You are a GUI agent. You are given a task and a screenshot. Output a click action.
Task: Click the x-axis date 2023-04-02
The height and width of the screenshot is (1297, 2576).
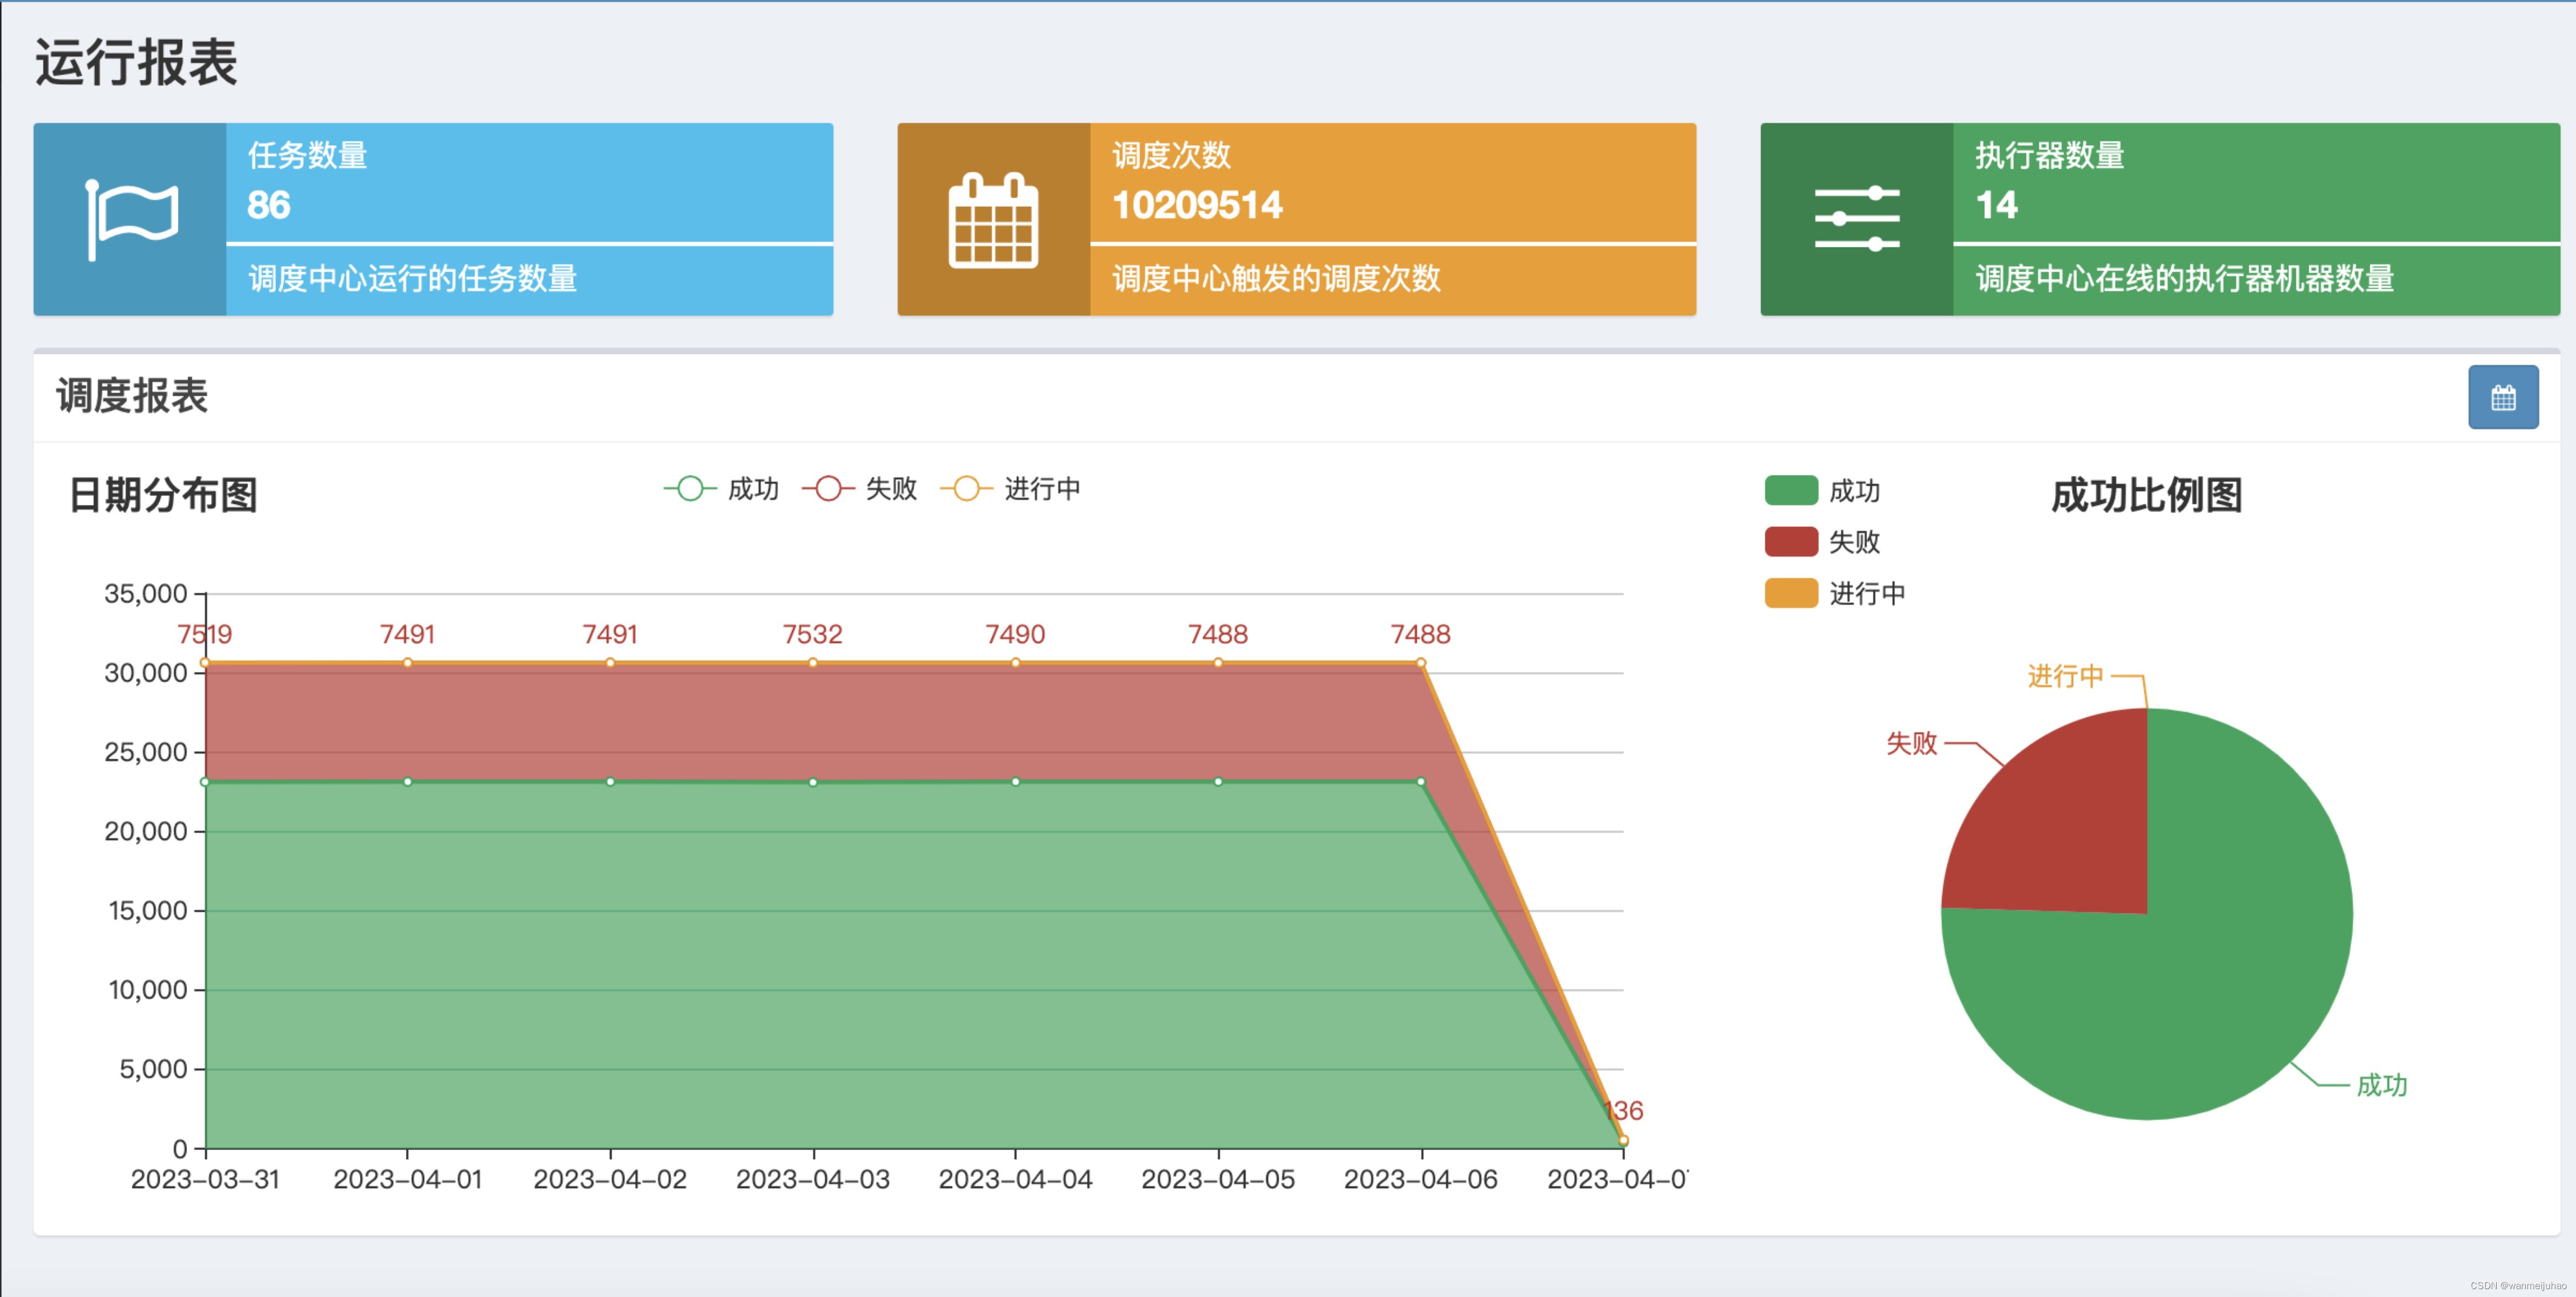[610, 1179]
